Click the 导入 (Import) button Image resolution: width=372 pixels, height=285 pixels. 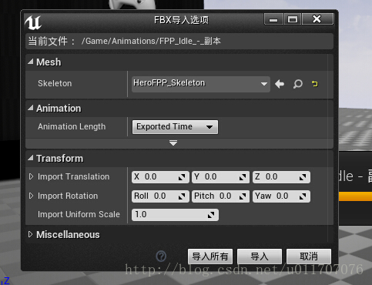[260, 256]
